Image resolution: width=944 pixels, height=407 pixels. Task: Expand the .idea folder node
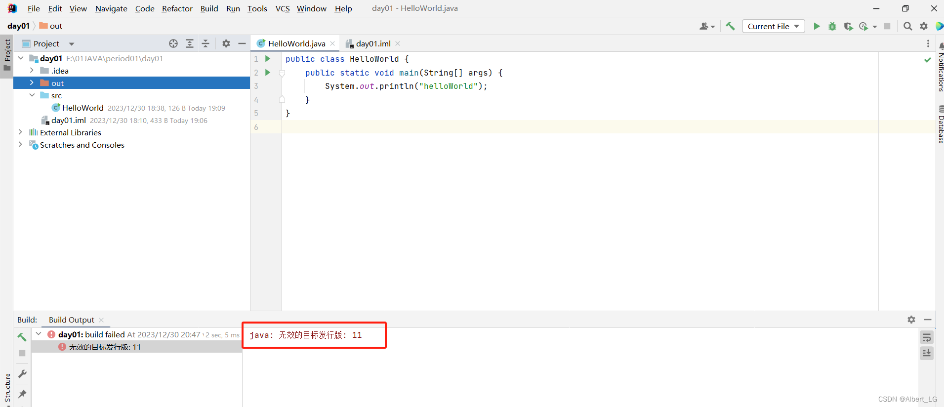(32, 71)
